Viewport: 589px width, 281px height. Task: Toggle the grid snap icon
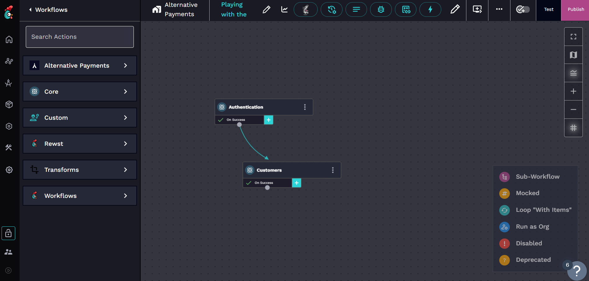(x=573, y=128)
